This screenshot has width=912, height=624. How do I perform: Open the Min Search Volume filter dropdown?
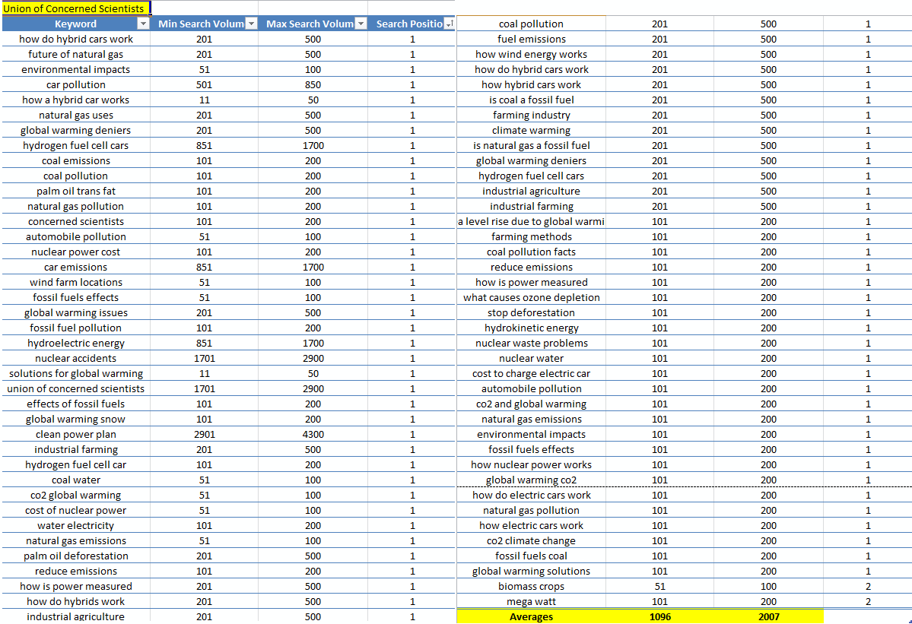(x=251, y=24)
